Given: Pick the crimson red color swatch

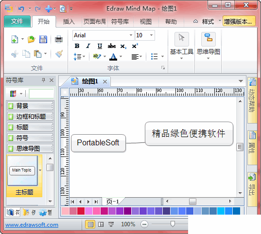Looking at the screenshot, I should 81,211.
